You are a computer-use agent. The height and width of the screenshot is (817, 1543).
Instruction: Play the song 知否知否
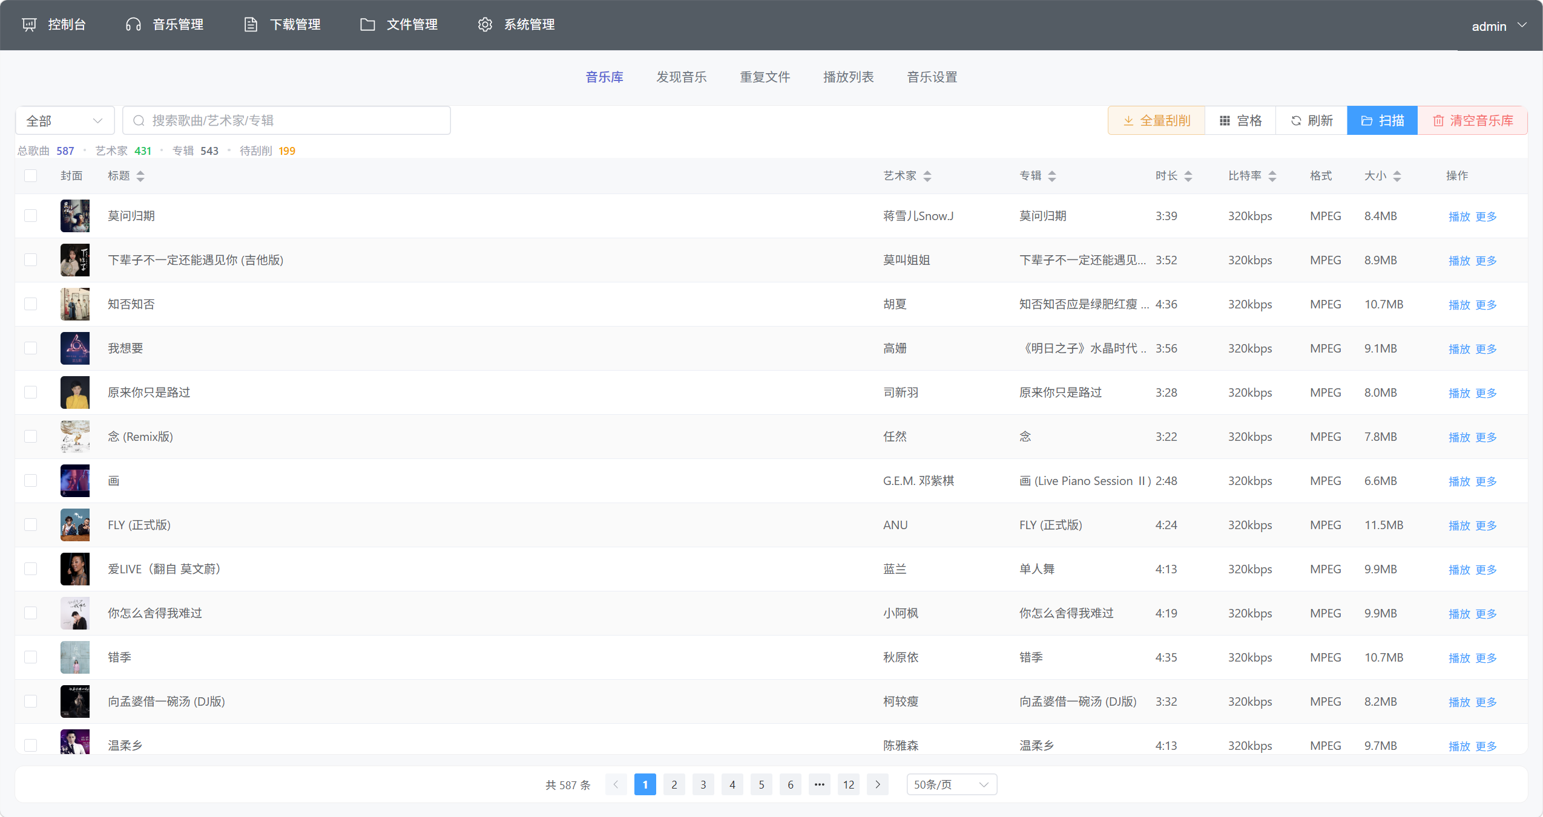[x=1459, y=305]
